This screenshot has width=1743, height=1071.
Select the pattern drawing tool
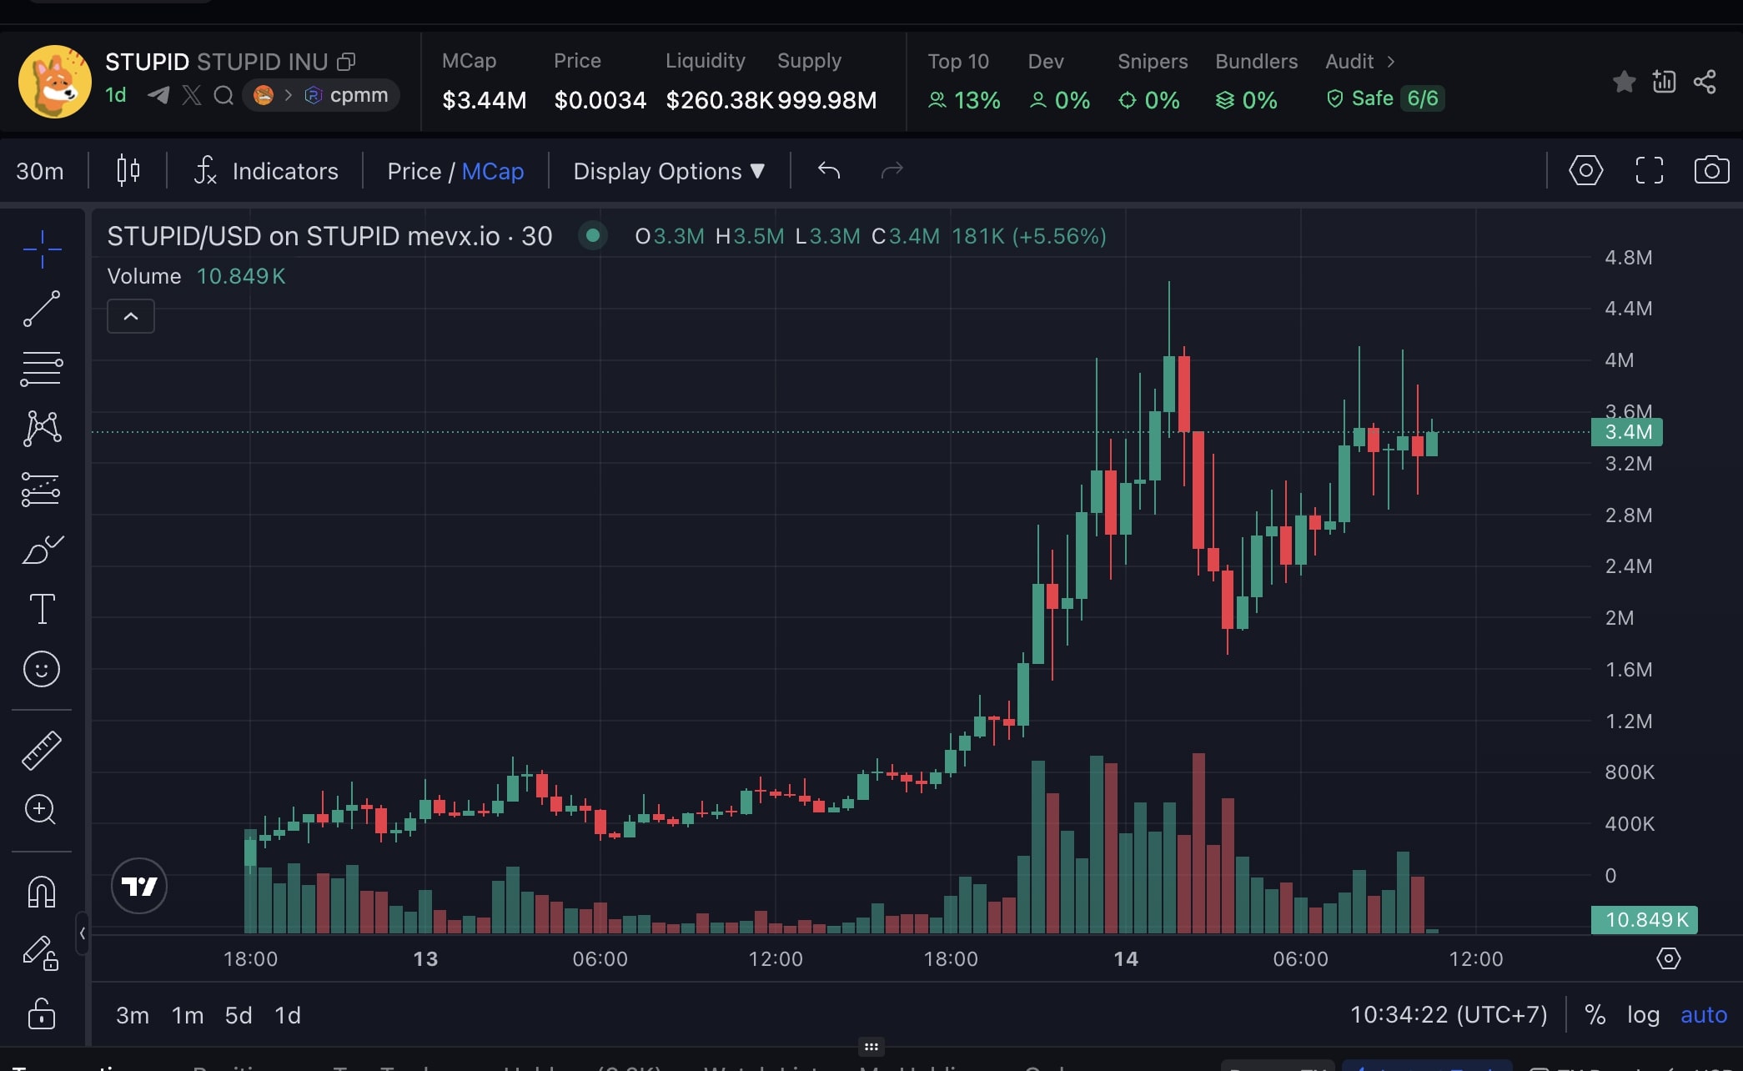42,429
